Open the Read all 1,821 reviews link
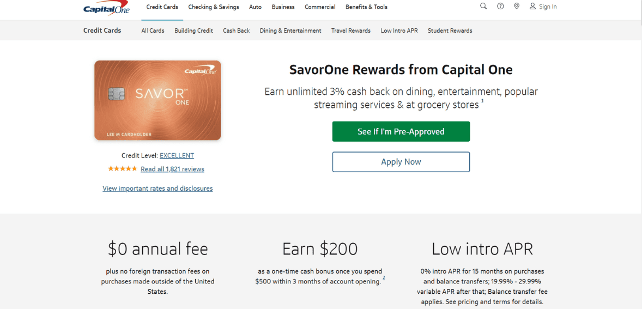 [x=172, y=169]
